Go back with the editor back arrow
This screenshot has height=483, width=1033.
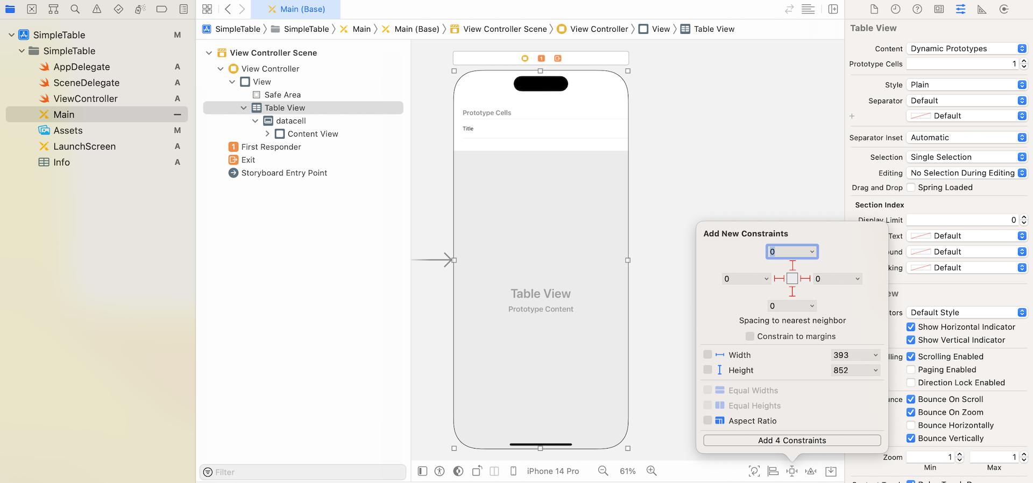click(x=228, y=9)
